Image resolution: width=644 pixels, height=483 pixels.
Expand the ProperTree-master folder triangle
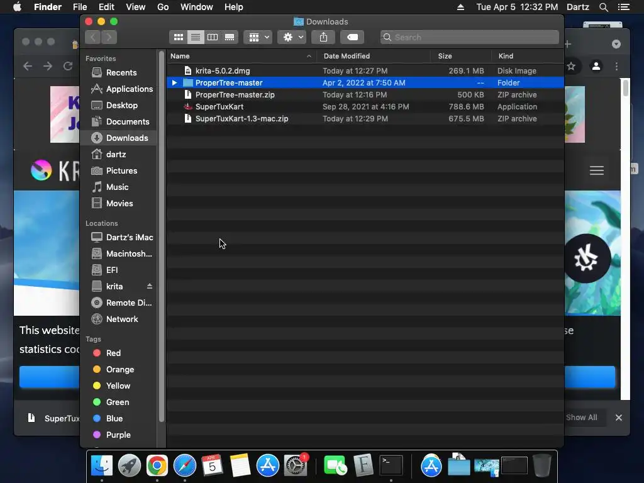175,82
